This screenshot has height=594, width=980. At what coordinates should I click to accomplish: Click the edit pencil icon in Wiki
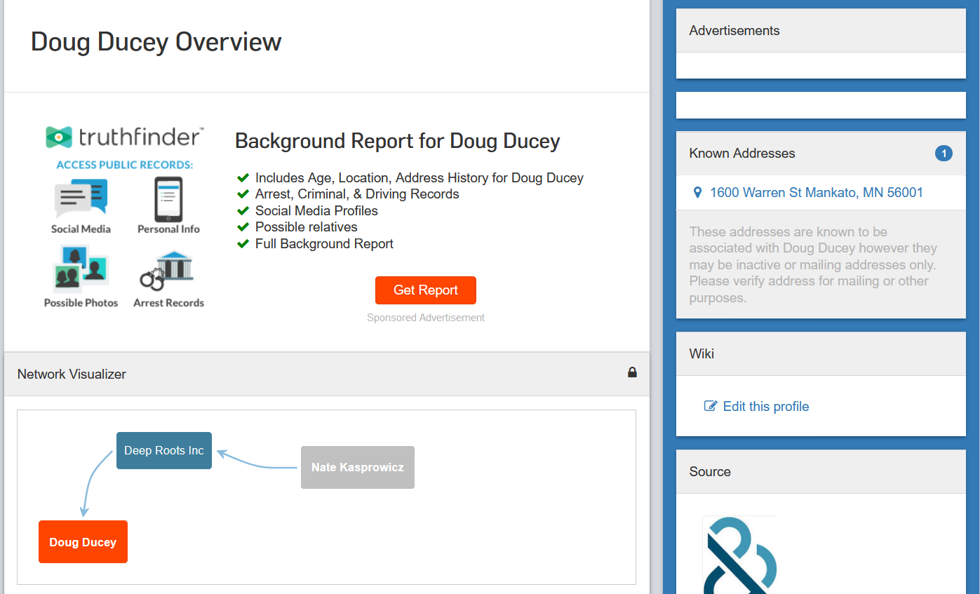coord(711,406)
